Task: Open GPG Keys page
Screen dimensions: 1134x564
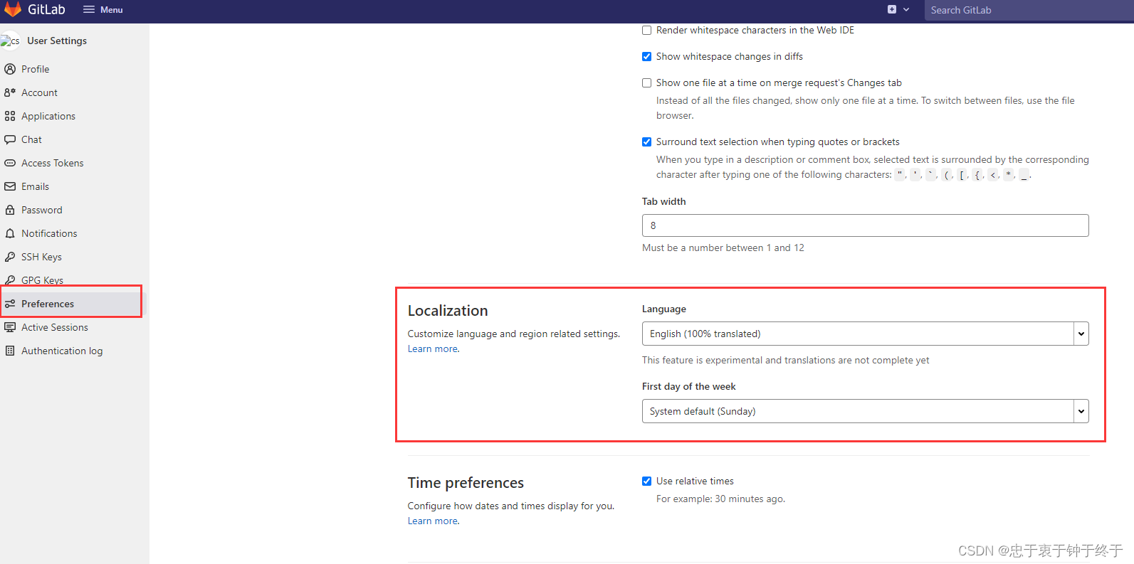Action: (42, 280)
